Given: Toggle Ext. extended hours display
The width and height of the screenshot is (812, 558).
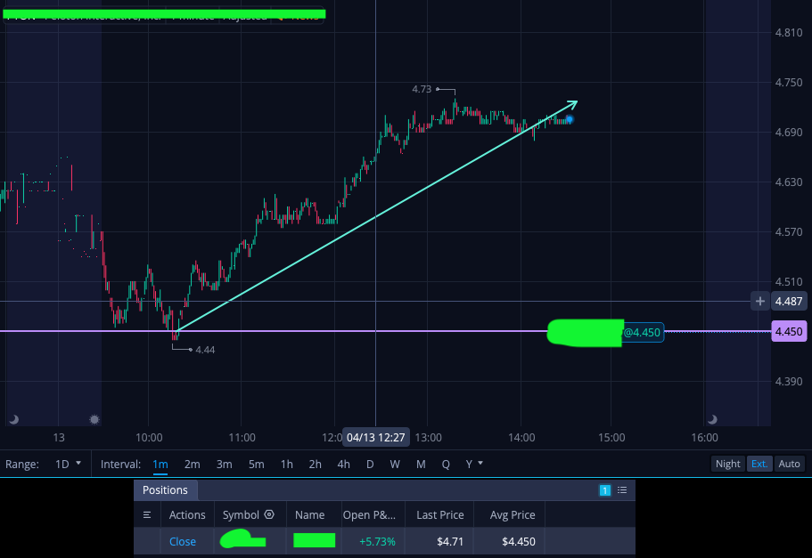Looking at the screenshot, I should point(759,464).
